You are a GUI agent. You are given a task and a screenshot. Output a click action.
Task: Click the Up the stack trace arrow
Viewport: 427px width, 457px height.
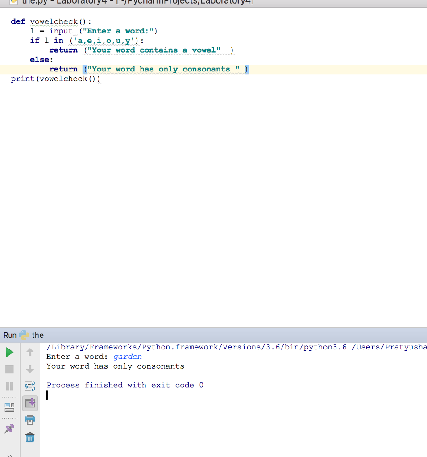(30, 353)
